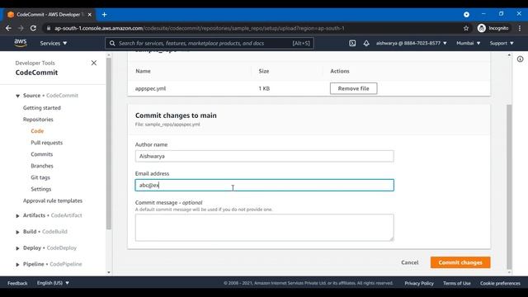
Task: Open the notifications bell icon
Action: 366,43
